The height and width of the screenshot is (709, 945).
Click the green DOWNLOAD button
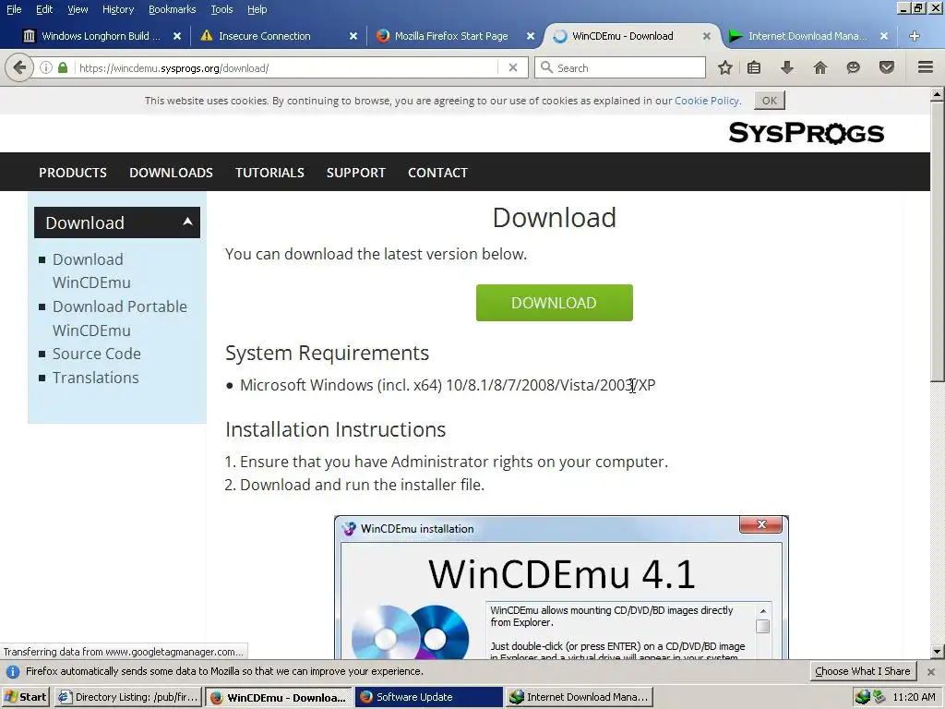tap(555, 303)
